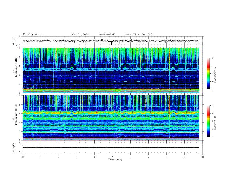Click the -7 tick on ch.1 color bar

pos(212,89)
